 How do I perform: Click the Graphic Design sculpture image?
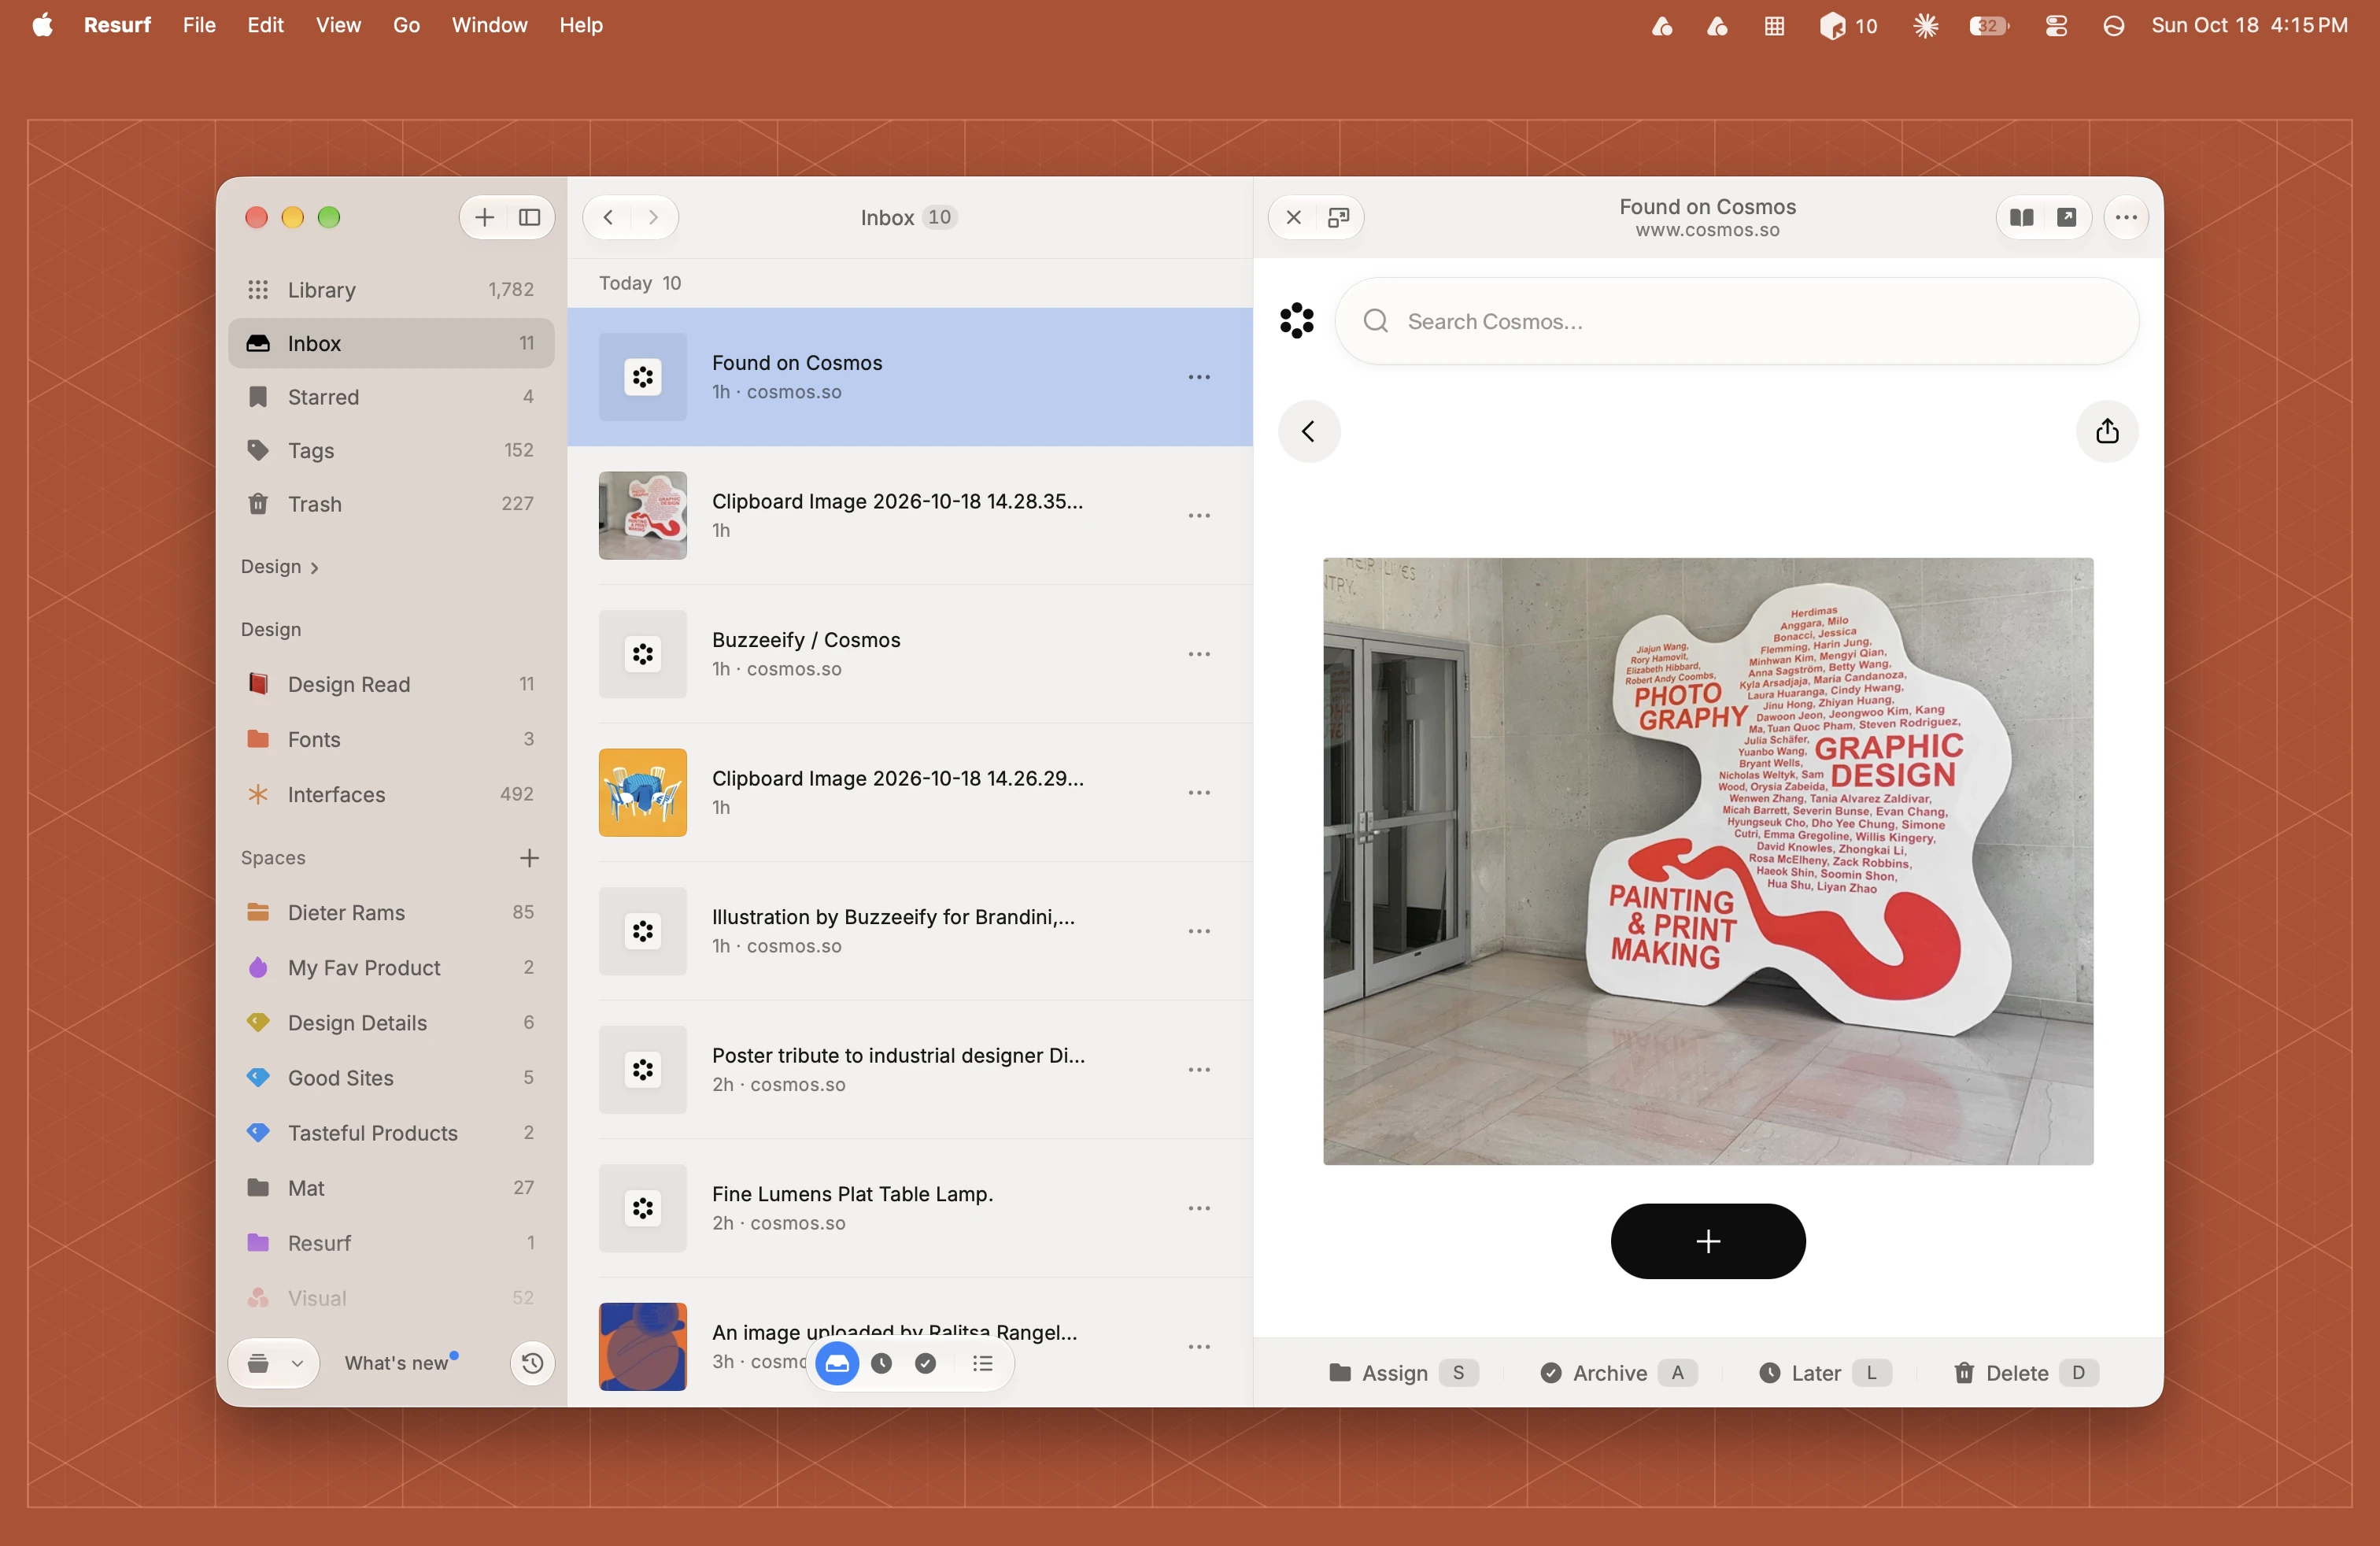coord(1707,861)
